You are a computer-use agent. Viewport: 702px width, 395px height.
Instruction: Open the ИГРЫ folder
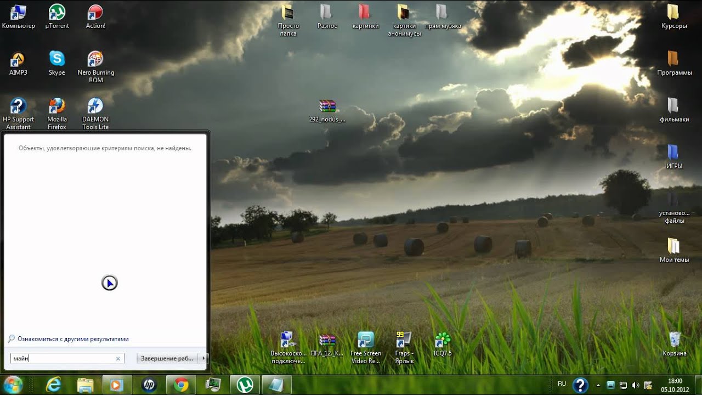click(x=673, y=153)
